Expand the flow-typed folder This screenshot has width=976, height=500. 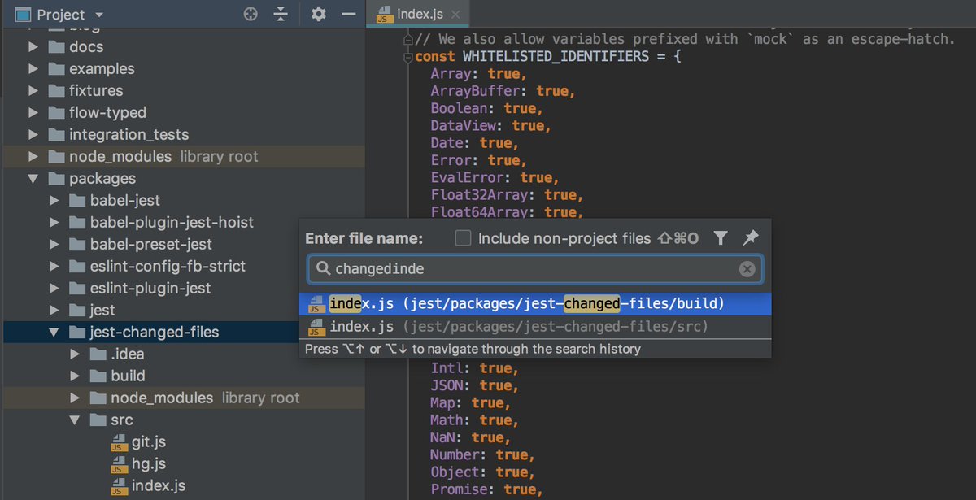click(x=33, y=113)
